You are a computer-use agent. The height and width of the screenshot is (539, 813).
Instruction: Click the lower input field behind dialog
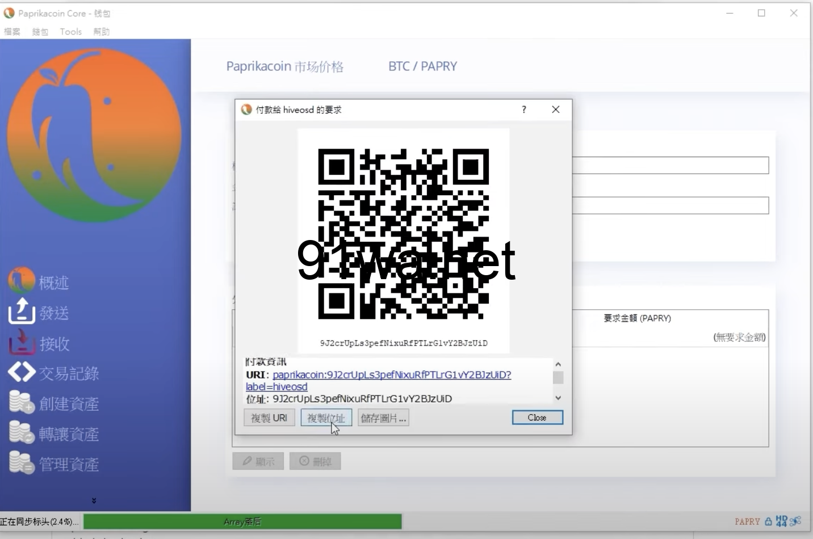click(670, 205)
